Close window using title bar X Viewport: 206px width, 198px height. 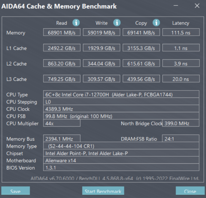(197, 6)
